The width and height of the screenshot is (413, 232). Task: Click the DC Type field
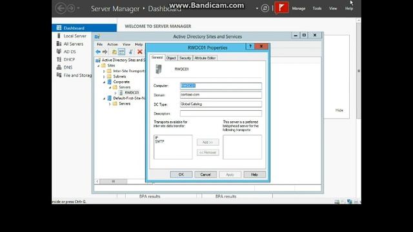[221, 104]
